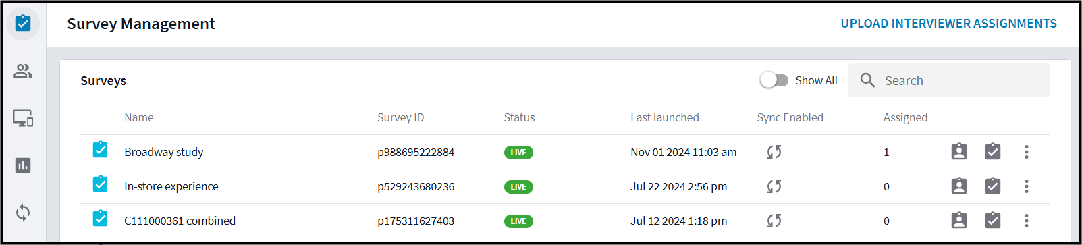Select the Broadway study survey name
The width and height of the screenshot is (1082, 245).
pyautogui.click(x=164, y=152)
